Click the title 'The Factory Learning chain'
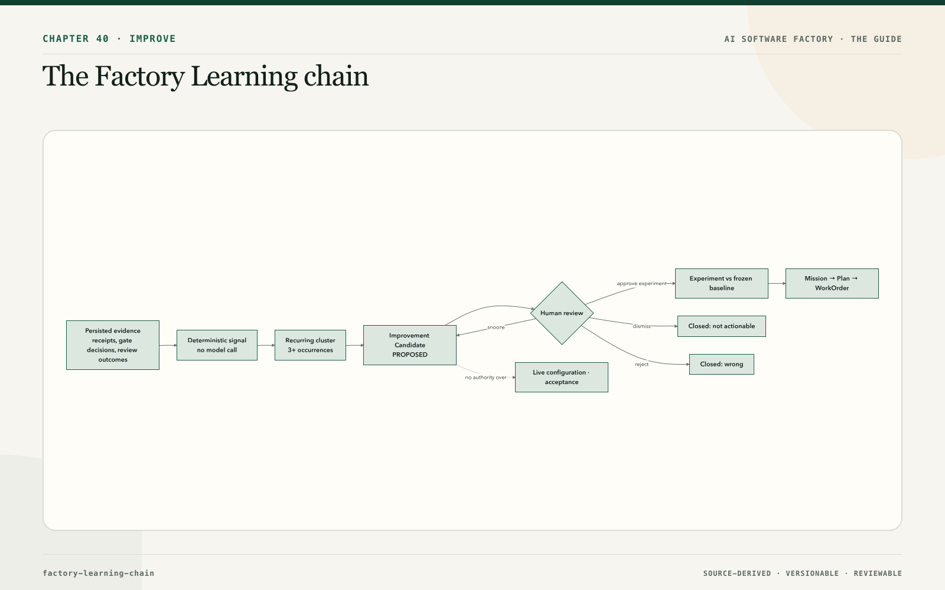Viewport: 945px width, 590px height. [x=206, y=77]
